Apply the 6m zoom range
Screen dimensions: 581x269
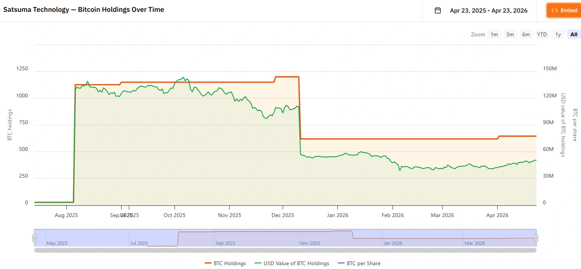tap(526, 34)
